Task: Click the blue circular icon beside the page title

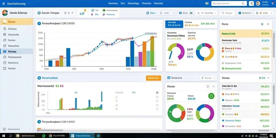Action: [39, 13]
